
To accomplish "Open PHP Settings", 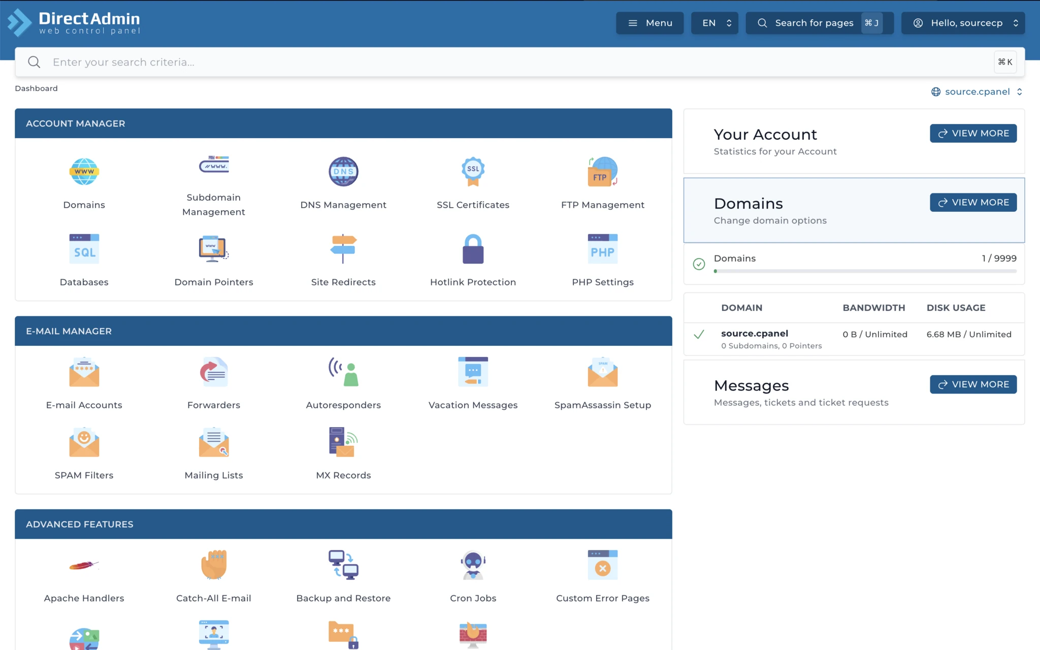I will click(x=602, y=249).
